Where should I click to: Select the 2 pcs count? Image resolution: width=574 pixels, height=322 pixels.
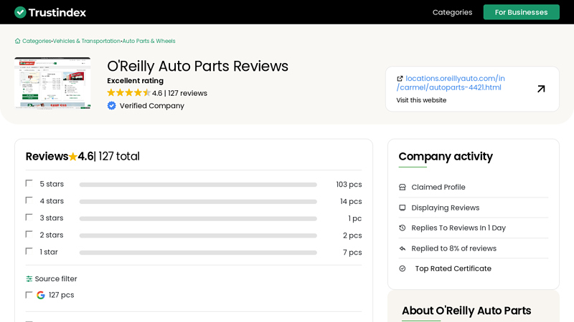tap(352, 235)
